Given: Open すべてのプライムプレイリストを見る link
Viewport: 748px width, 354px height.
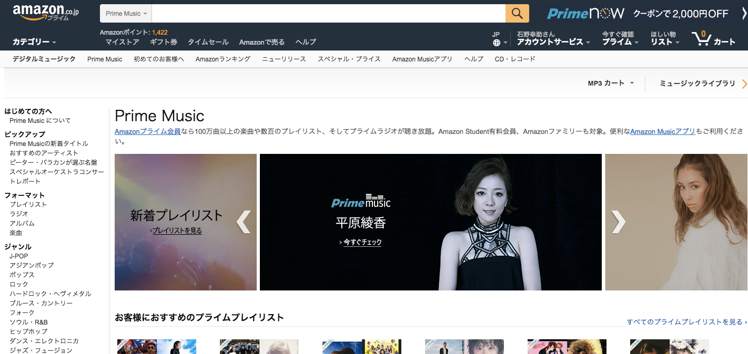Looking at the screenshot, I should pos(685,321).
